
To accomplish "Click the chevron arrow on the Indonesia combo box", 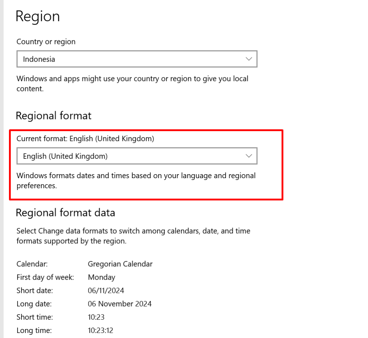I will pyautogui.click(x=249, y=59).
